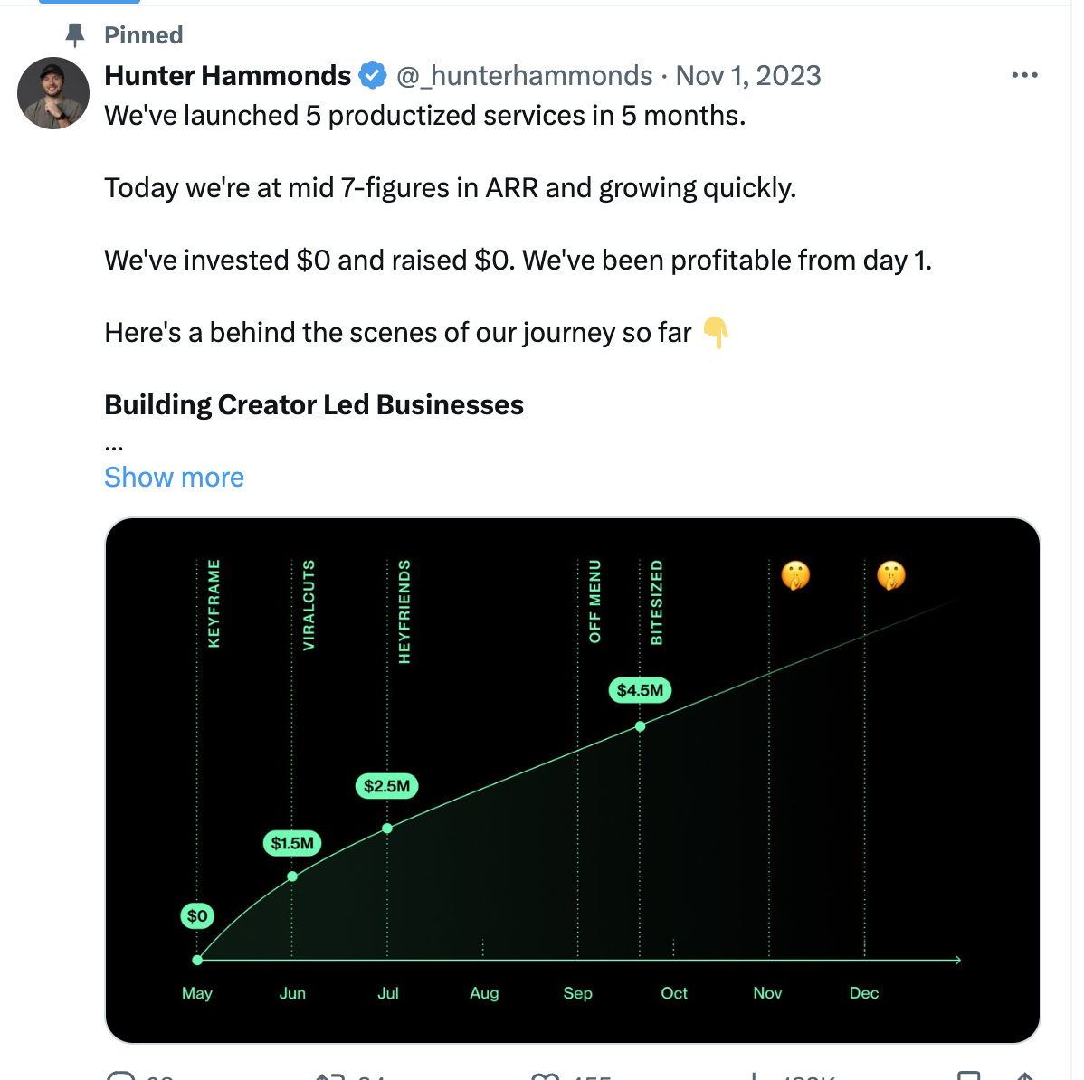Click the view count analytics icon

[754, 1075]
